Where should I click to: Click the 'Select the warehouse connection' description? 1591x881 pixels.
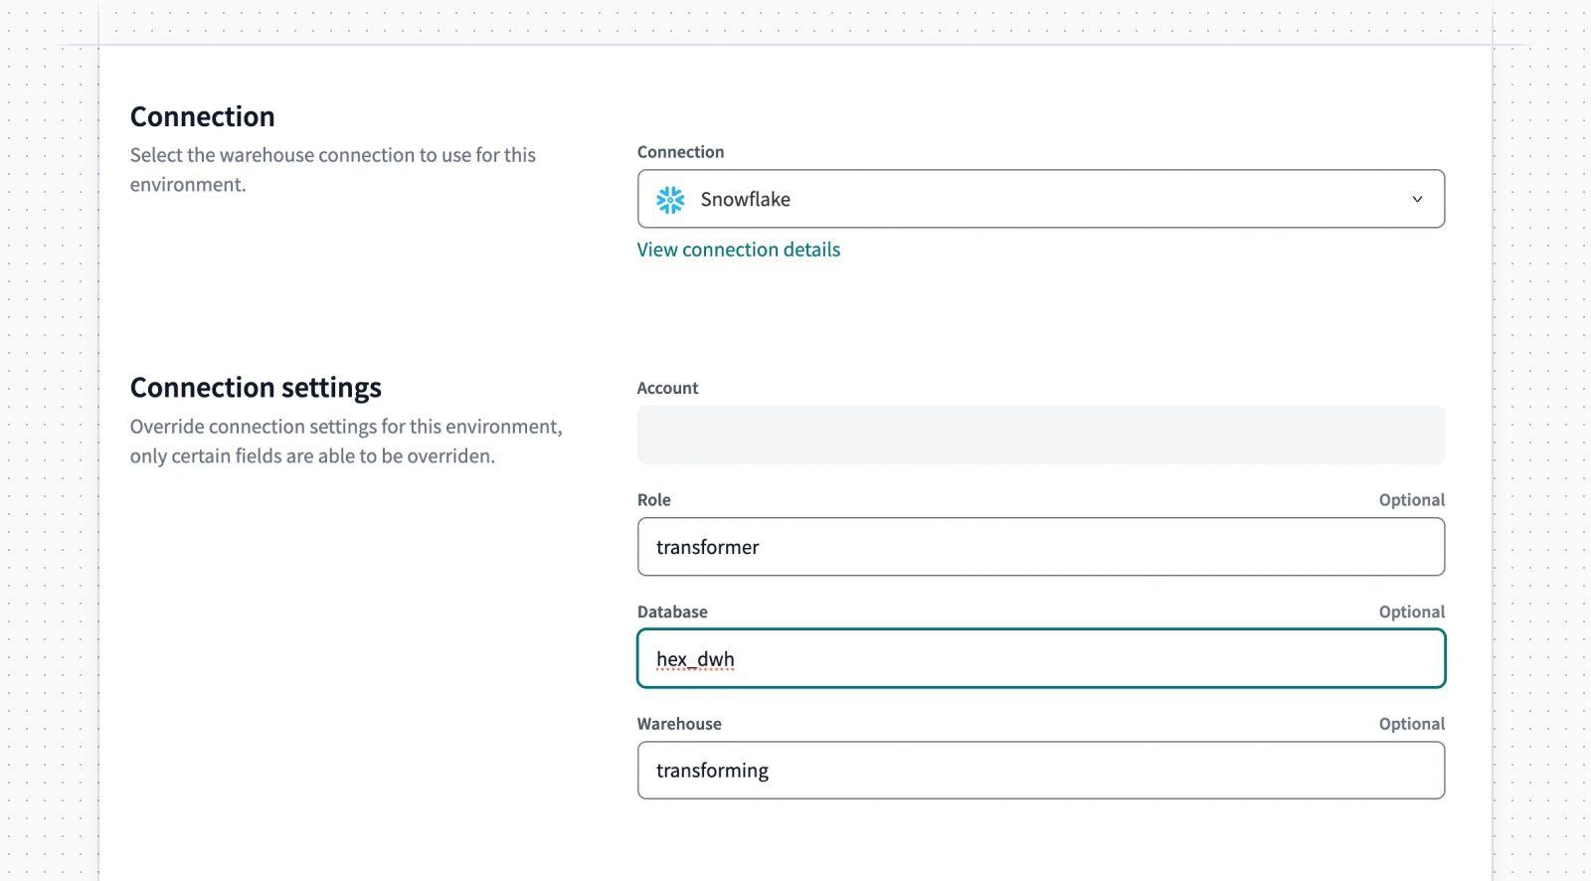tap(333, 170)
